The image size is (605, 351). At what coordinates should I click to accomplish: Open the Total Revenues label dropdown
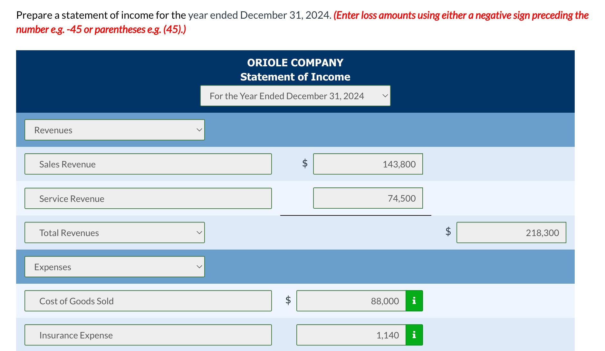click(114, 232)
